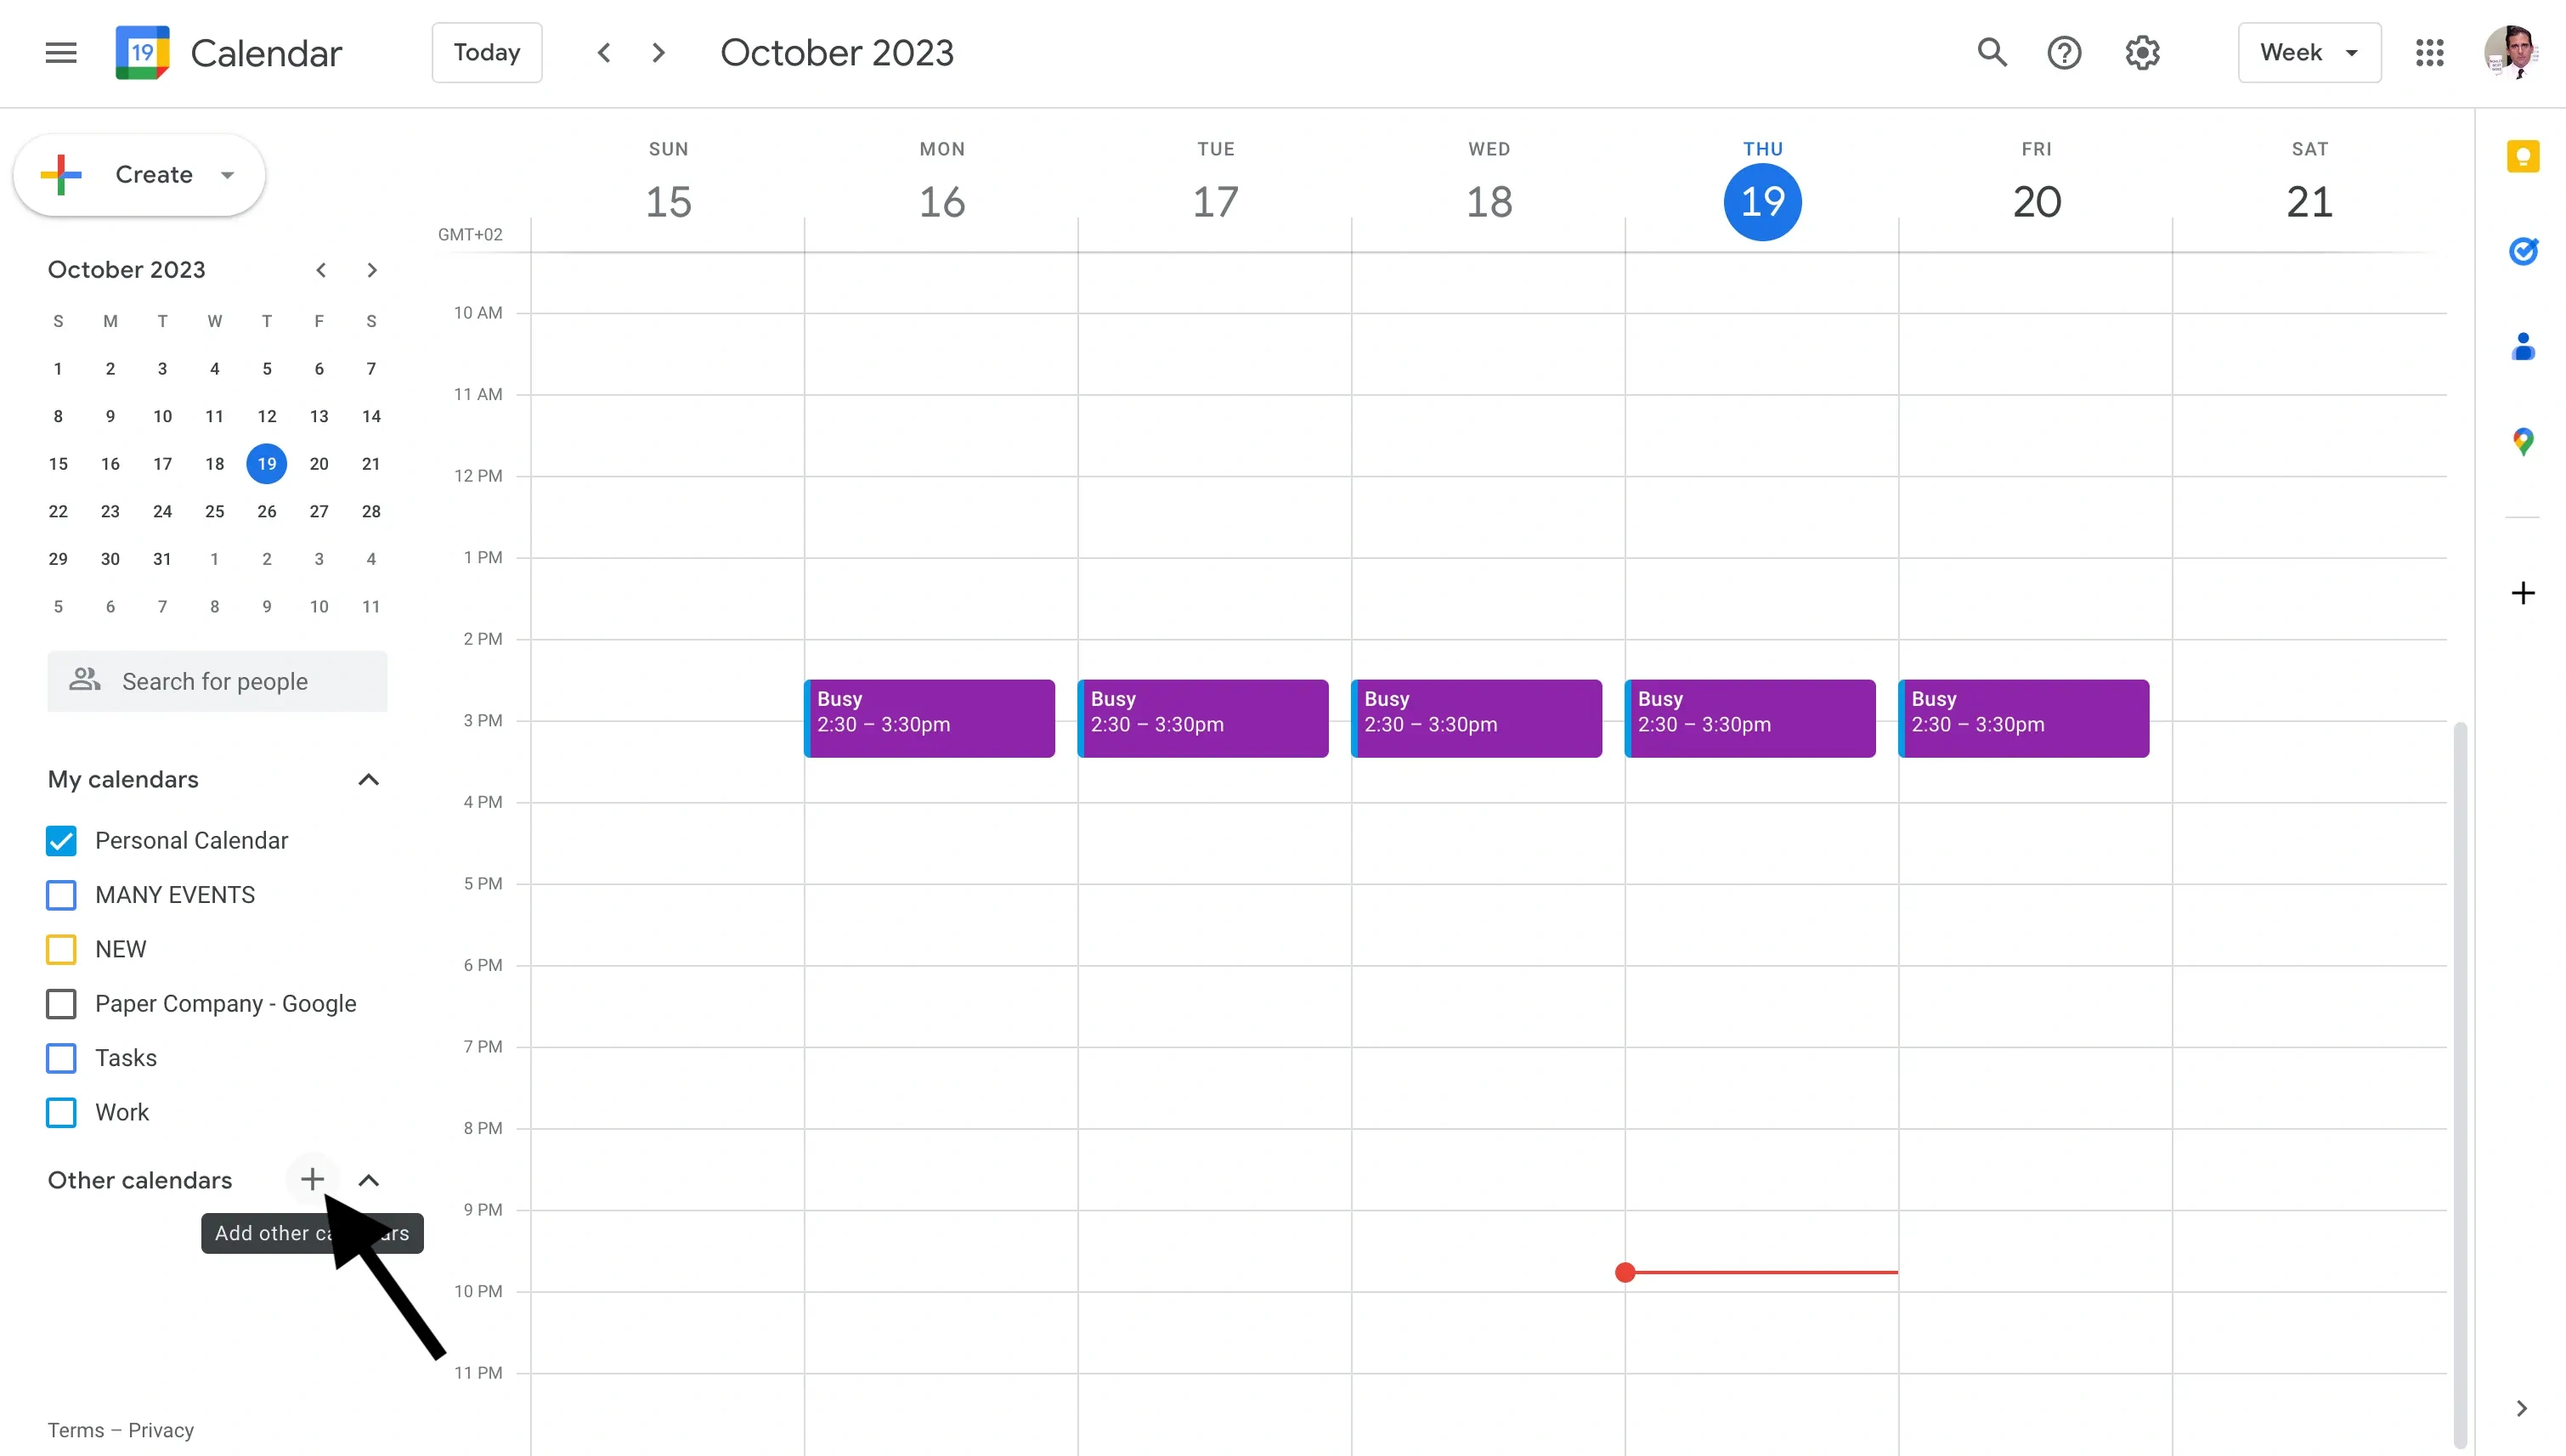Click Today navigation button
Image resolution: width=2566 pixels, height=1456 pixels.
pyautogui.click(x=486, y=53)
